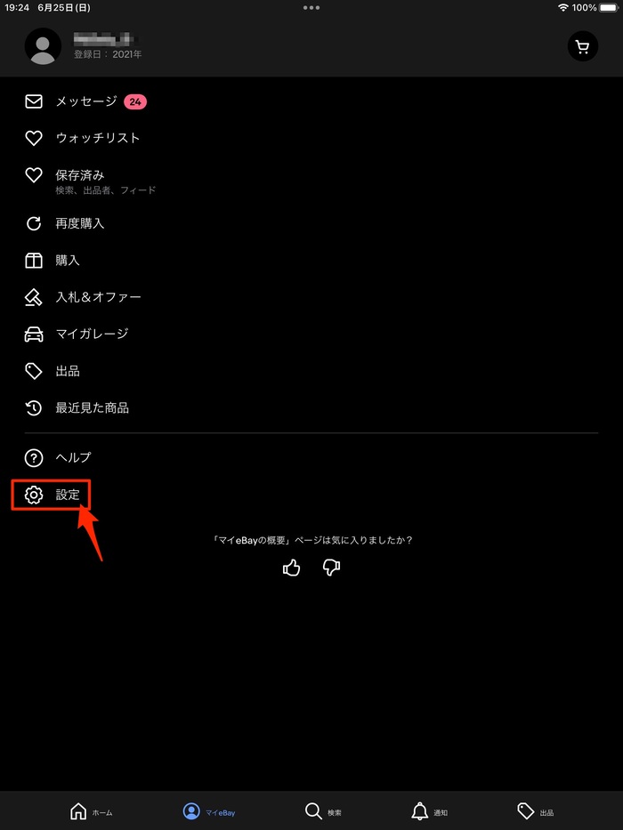Switch to the 検索 search tab
Image resolution: width=623 pixels, height=830 pixels.
tap(323, 811)
